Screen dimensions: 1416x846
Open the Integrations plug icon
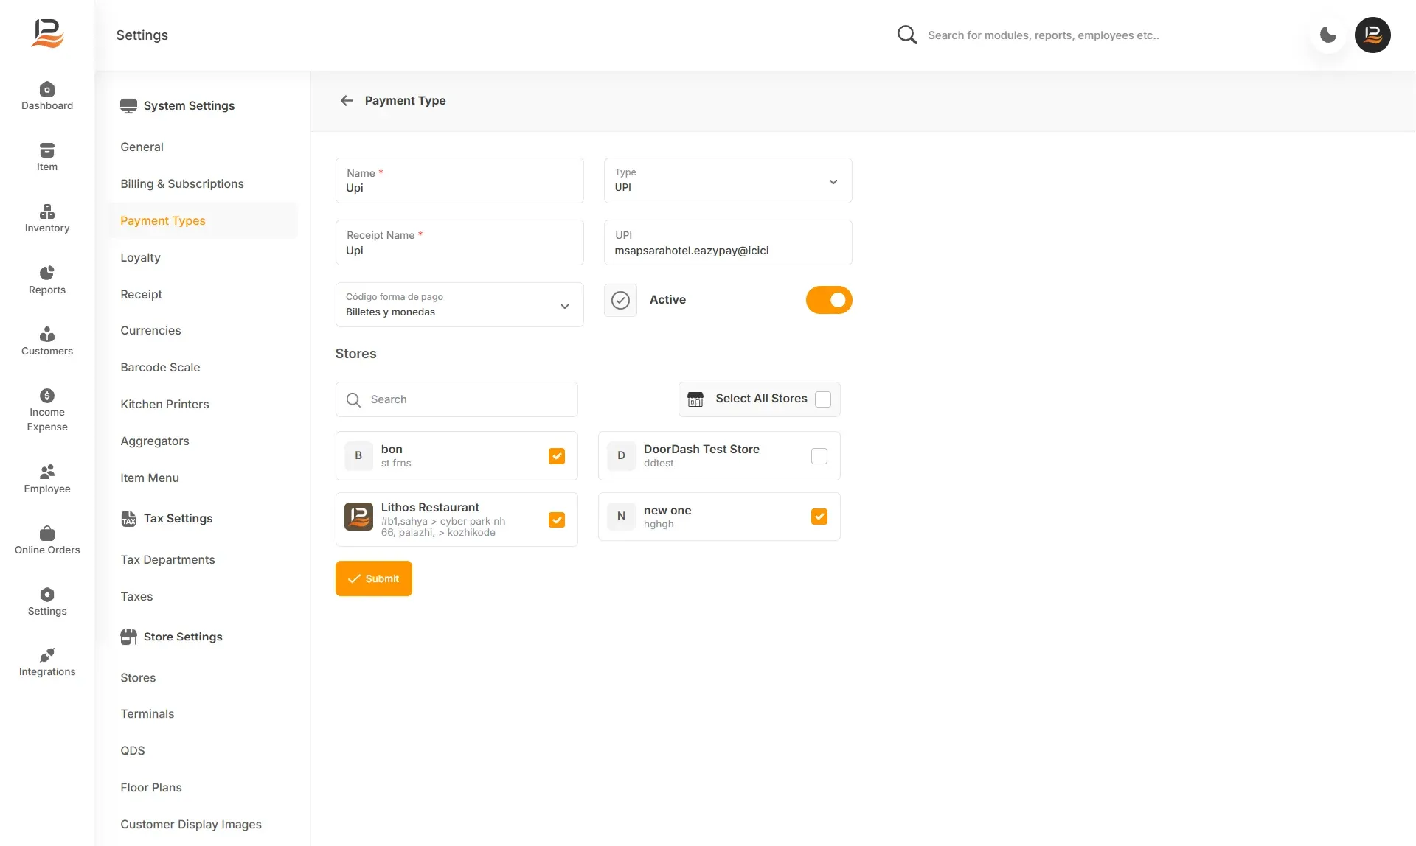[x=47, y=655]
